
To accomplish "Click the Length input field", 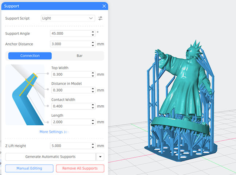I will [70, 122].
